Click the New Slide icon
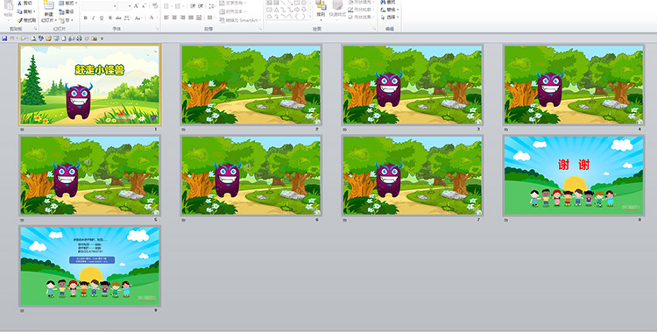Screen dimensions: 657x332 click(48, 6)
